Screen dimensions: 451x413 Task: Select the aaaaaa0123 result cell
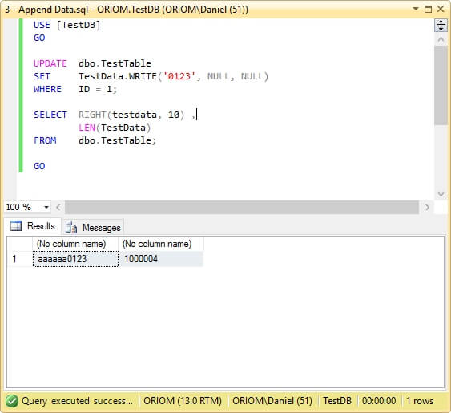point(75,259)
